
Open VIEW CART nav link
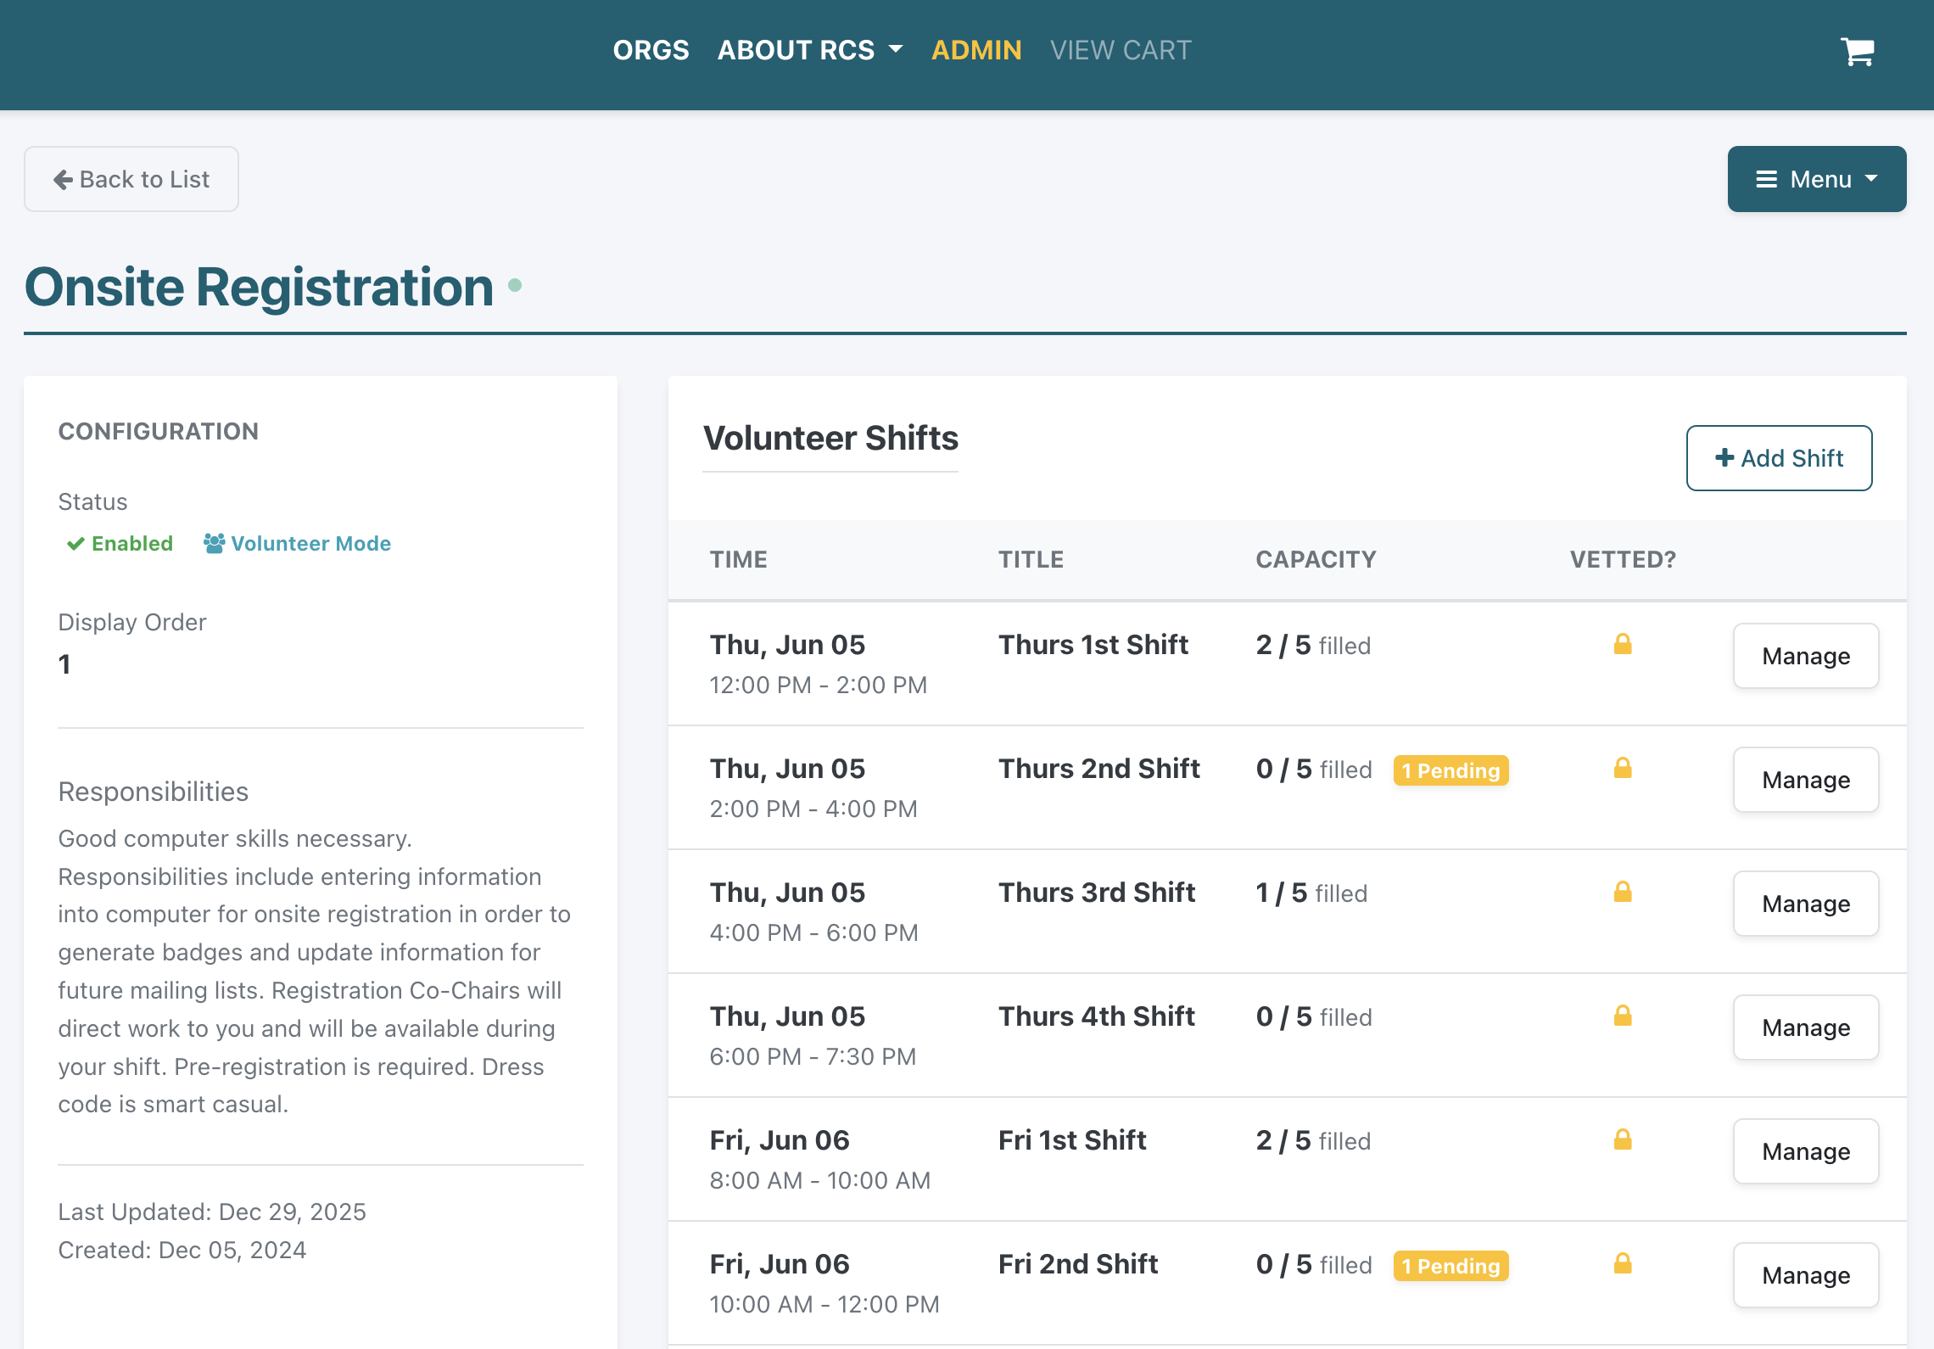(1121, 50)
